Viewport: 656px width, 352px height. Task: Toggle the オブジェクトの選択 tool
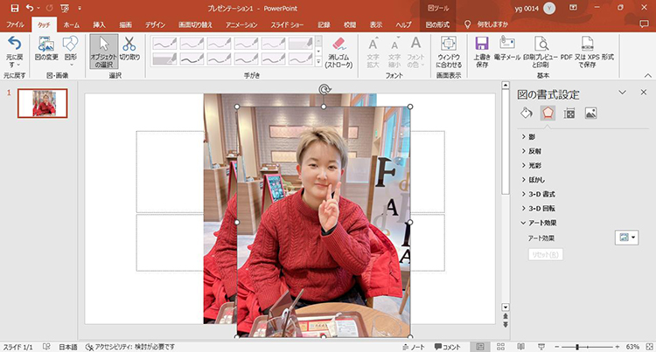tap(103, 50)
